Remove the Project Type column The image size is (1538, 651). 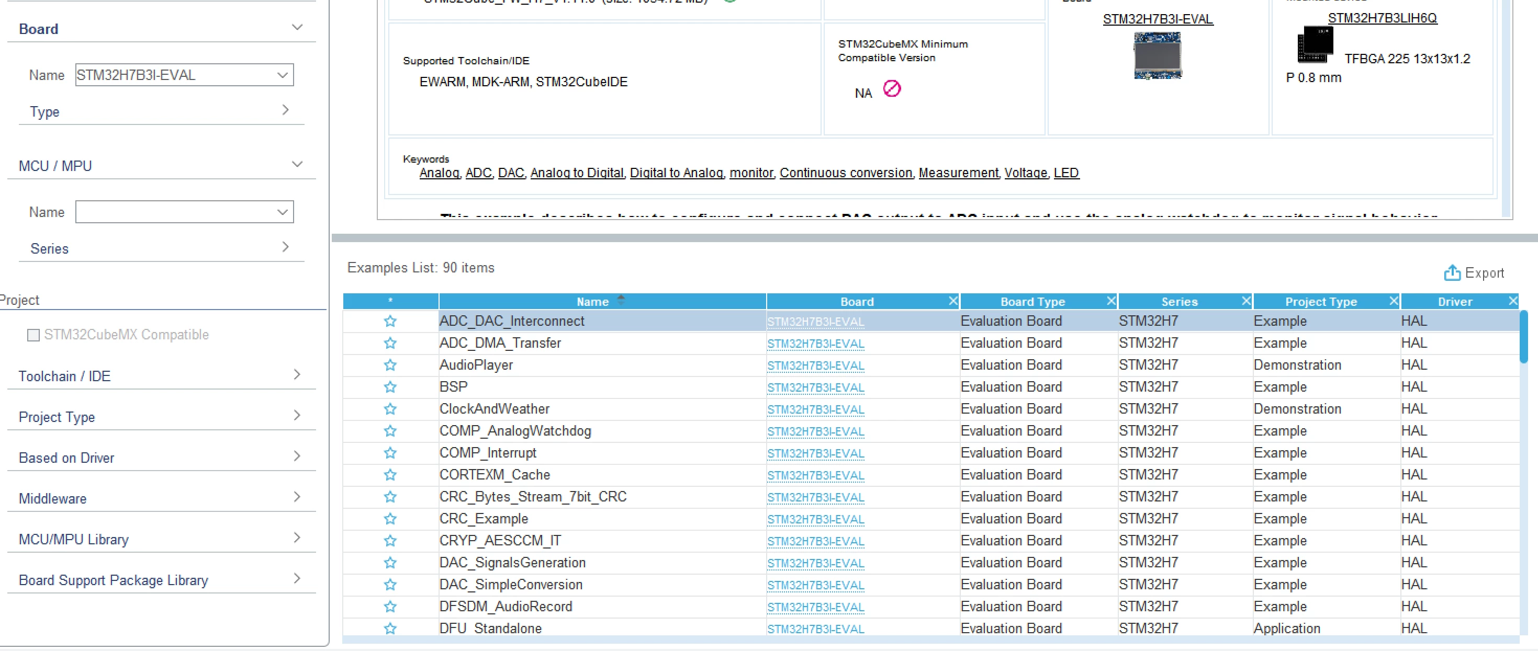pyautogui.click(x=1394, y=301)
